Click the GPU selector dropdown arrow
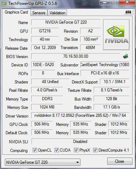136x169 pixels. (78, 162)
